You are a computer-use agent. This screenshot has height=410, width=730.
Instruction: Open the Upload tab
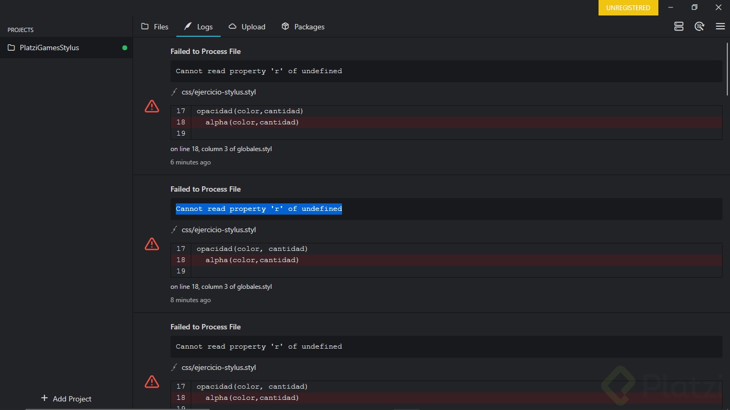pyautogui.click(x=247, y=27)
